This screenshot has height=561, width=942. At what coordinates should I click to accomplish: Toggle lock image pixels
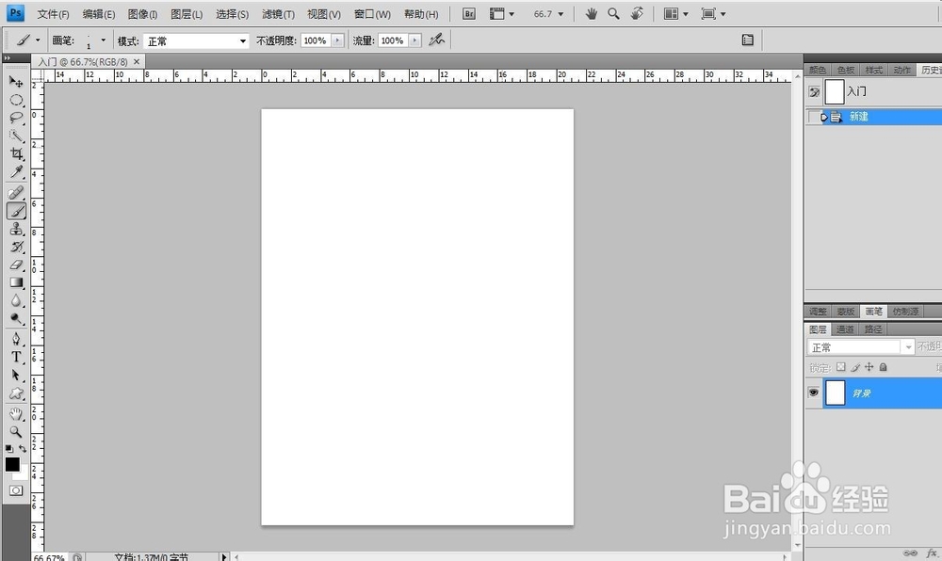[x=855, y=367]
